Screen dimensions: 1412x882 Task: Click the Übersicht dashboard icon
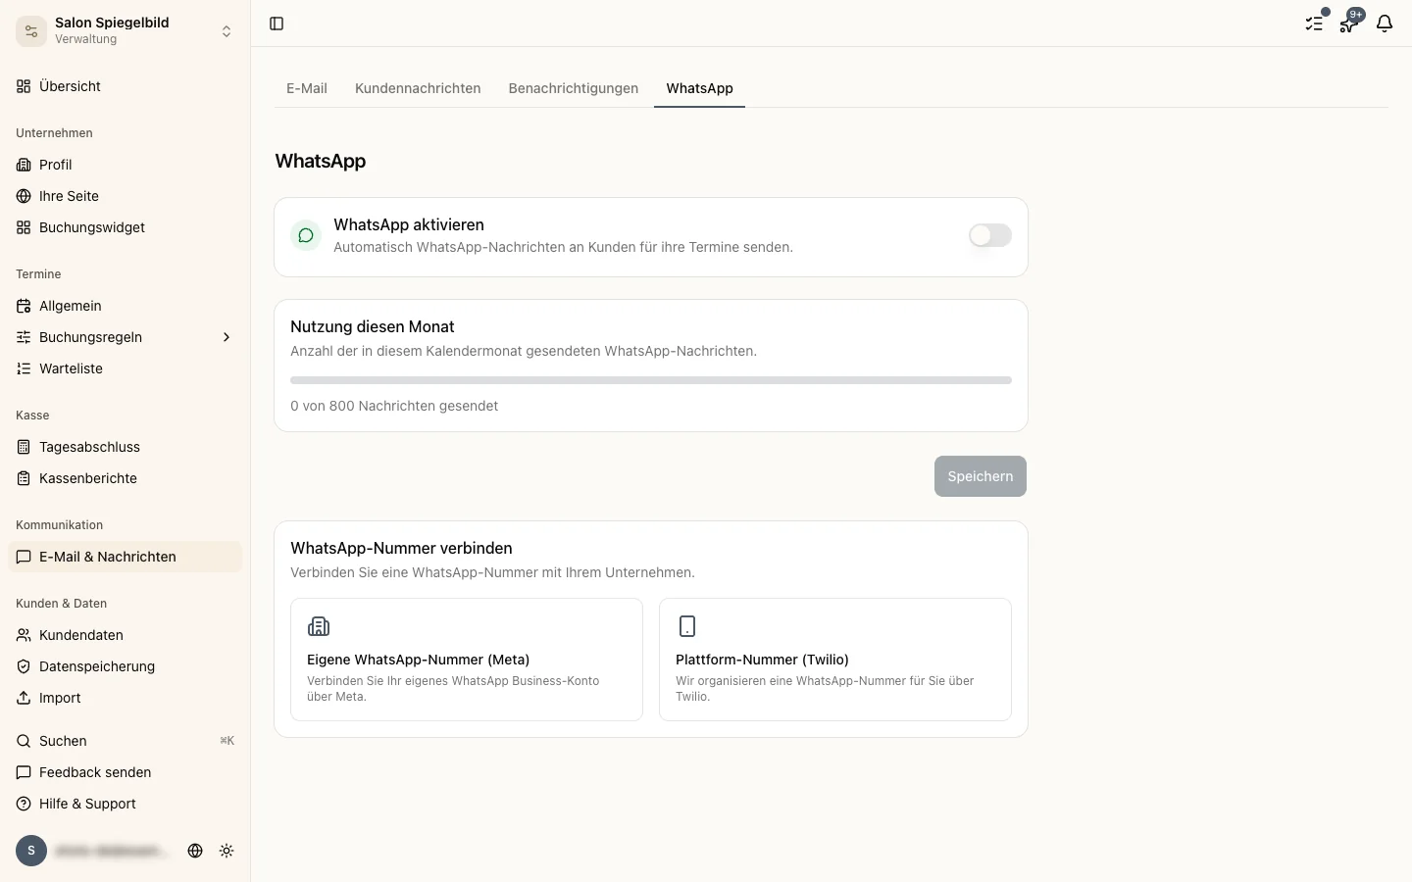24,86
